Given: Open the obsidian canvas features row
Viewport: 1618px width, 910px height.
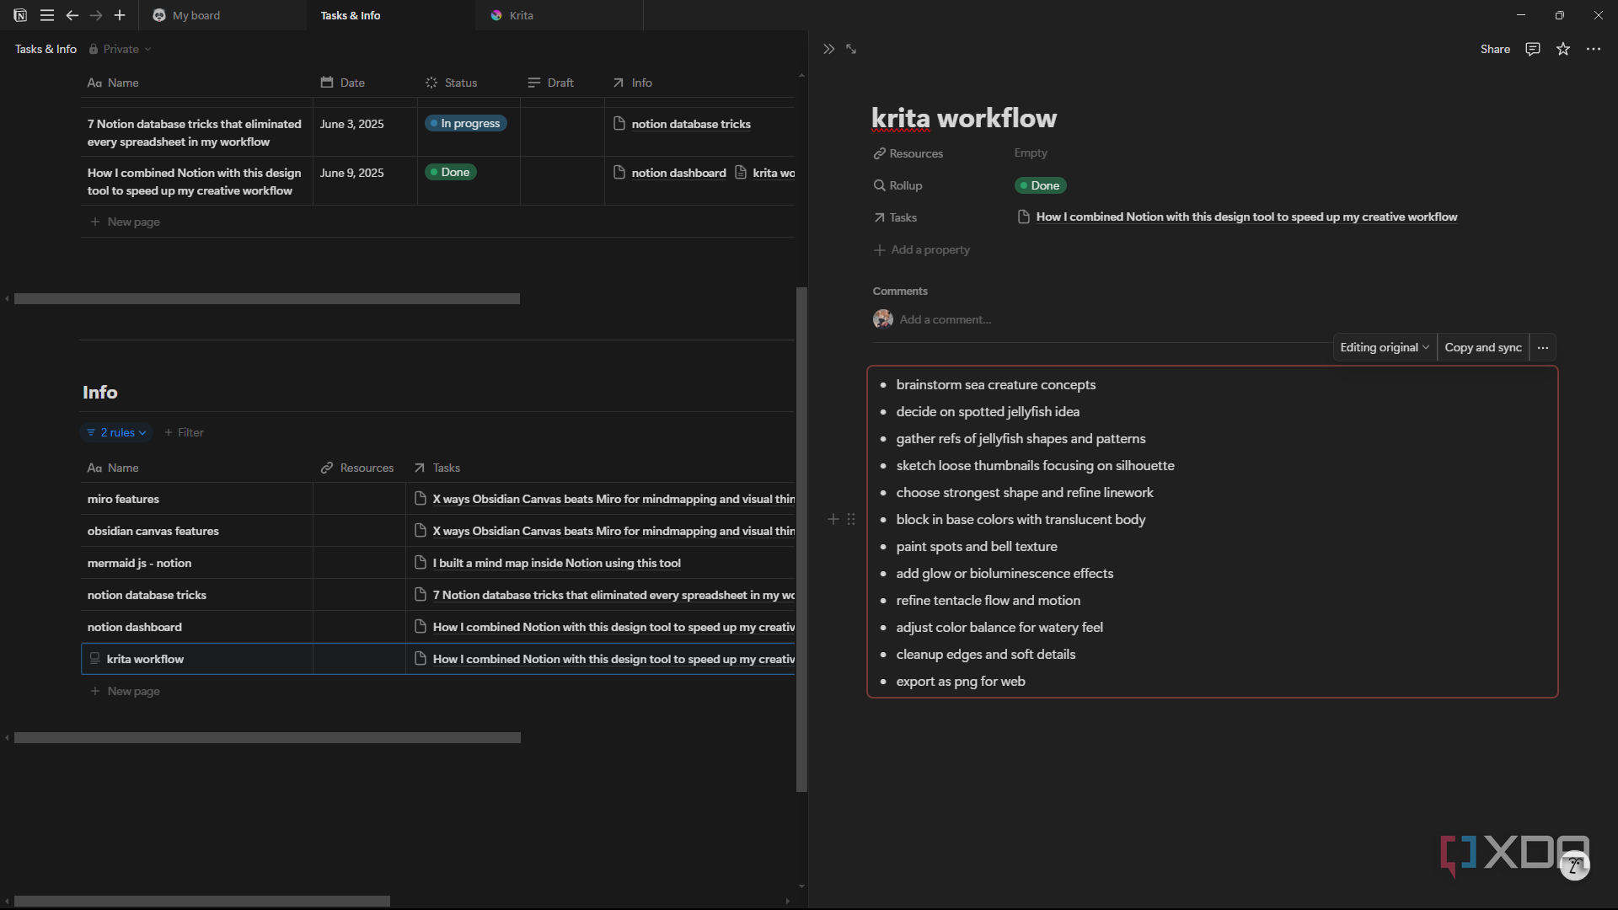Looking at the screenshot, I should pos(153,531).
